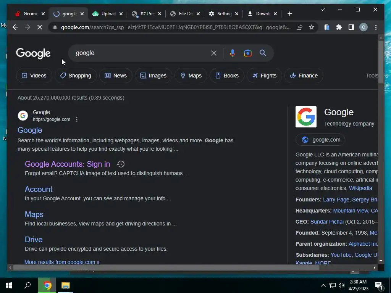The width and height of the screenshot is (391, 293).
Task: Open the Sundar Pichai CEO link
Action: point(327,222)
